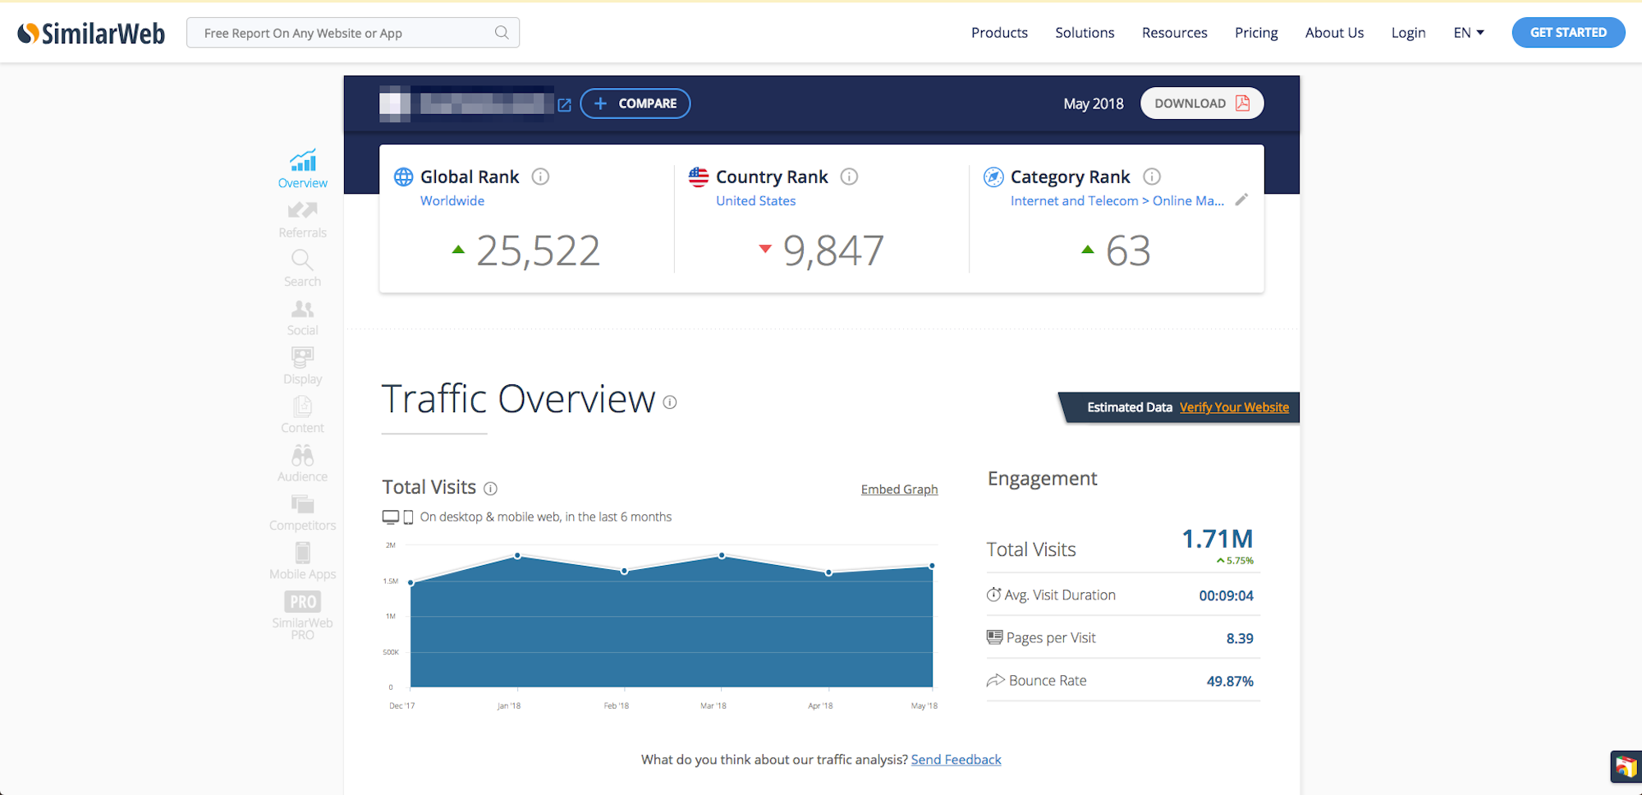Click the Country Rank info icon
This screenshot has width=1642, height=795.
(850, 177)
